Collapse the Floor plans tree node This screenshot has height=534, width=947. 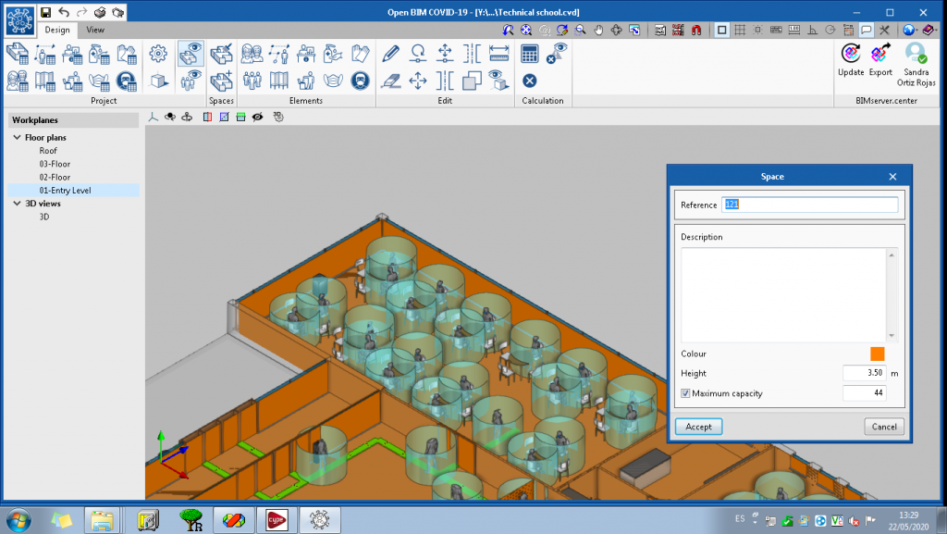(17, 138)
